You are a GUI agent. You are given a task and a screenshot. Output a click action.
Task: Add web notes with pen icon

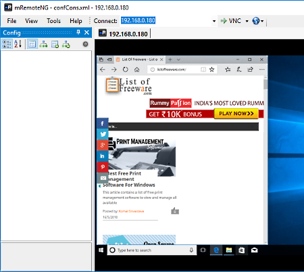(239, 70)
